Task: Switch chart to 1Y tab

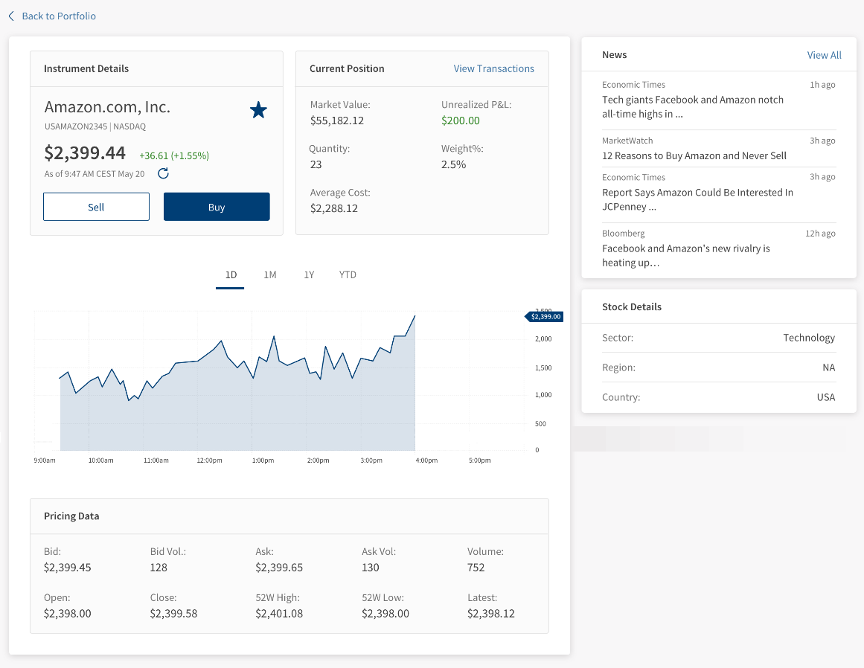Action: coord(309,274)
